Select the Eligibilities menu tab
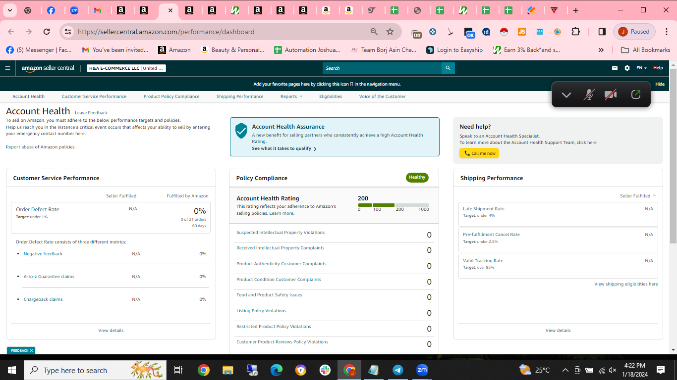This screenshot has height=380, width=677. [x=331, y=96]
